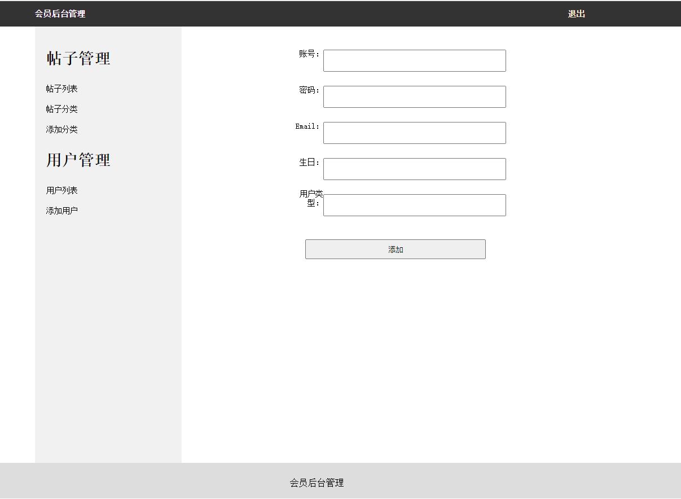The height and width of the screenshot is (499, 681).
Task: Click the Email field label
Action: click(307, 126)
